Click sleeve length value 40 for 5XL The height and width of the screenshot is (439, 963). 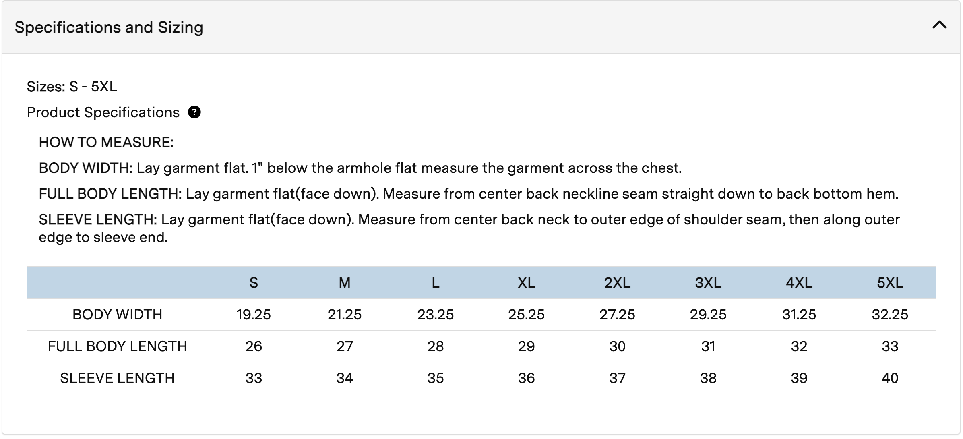pos(890,378)
